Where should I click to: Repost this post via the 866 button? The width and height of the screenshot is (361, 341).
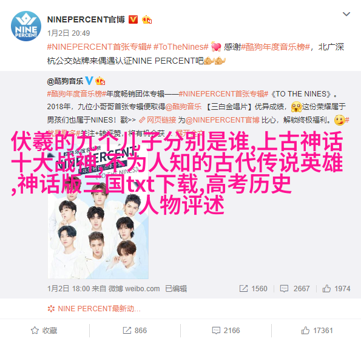[135, 331]
